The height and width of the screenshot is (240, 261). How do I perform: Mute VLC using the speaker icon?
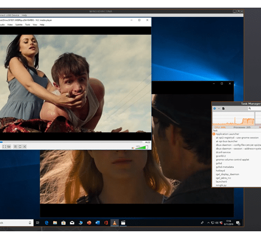point(133,148)
